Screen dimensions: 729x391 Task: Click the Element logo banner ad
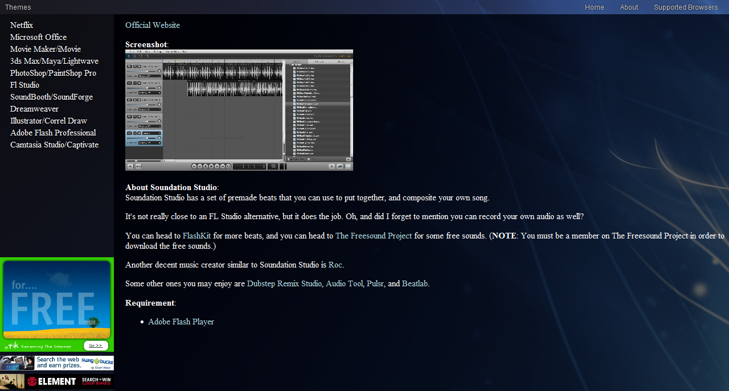(x=52, y=381)
